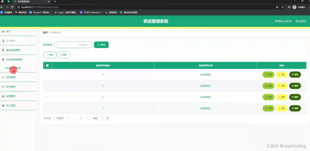
Task: Collapse the 供应商信息管理 menu chevron
Action: pos(31,59)
